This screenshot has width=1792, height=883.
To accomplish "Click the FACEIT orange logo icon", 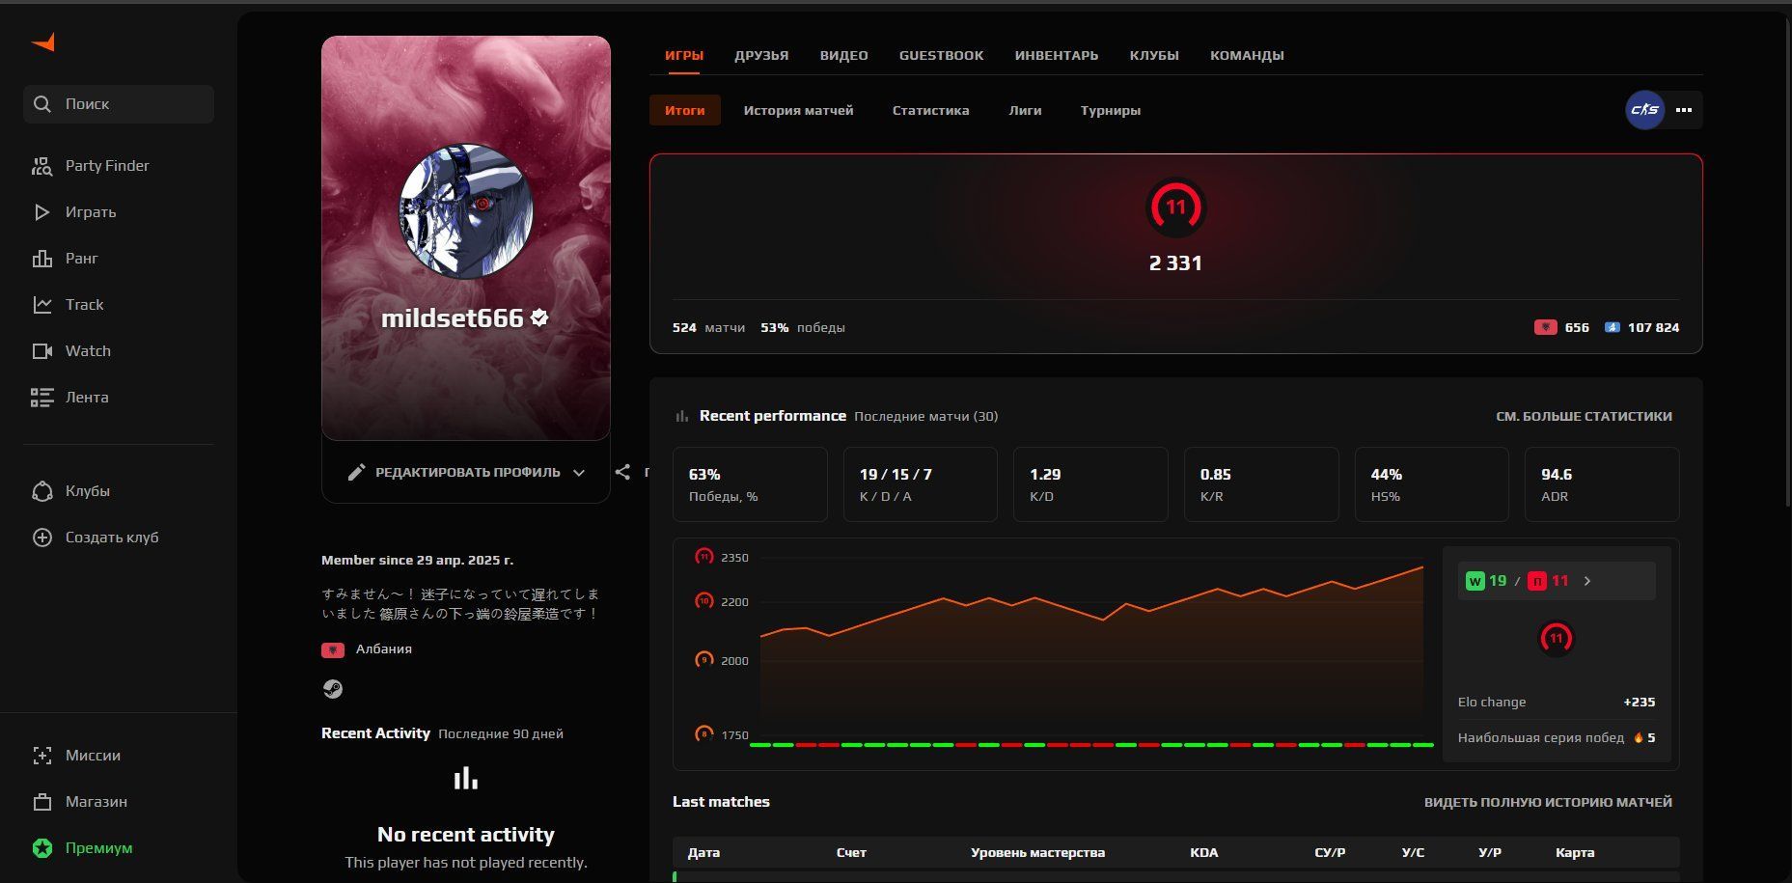I will tap(43, 42).
